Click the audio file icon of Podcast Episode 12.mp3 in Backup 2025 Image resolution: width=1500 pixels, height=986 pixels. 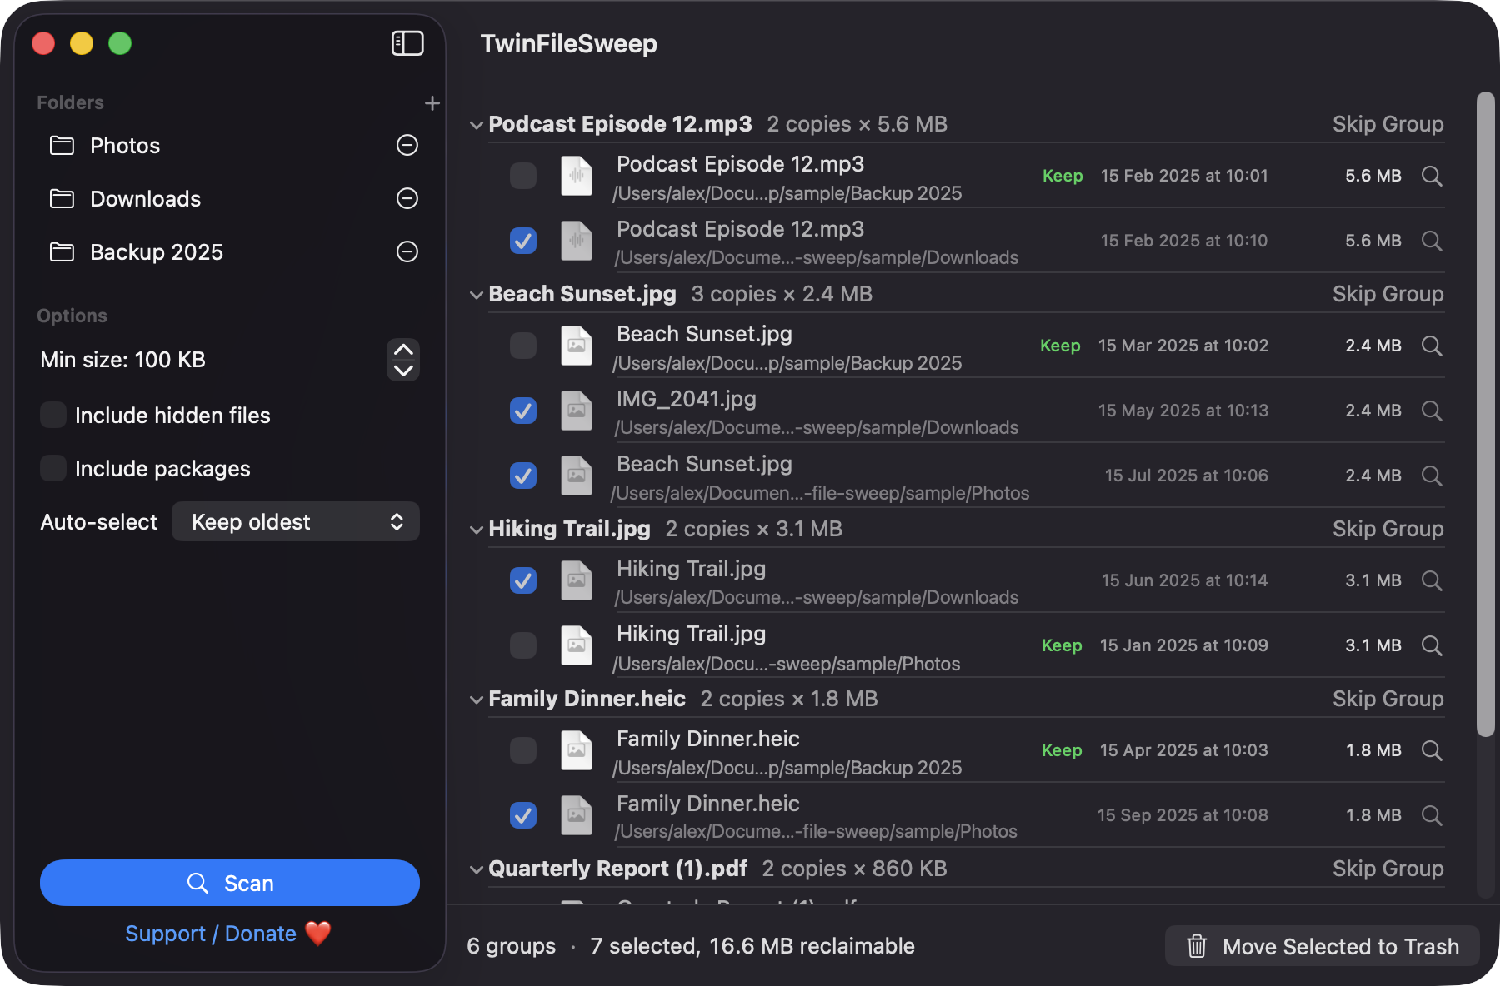(x=577, y=176)
